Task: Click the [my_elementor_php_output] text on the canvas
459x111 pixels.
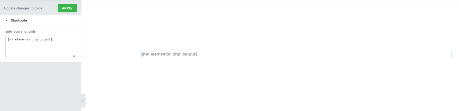Action: [169, 54]
